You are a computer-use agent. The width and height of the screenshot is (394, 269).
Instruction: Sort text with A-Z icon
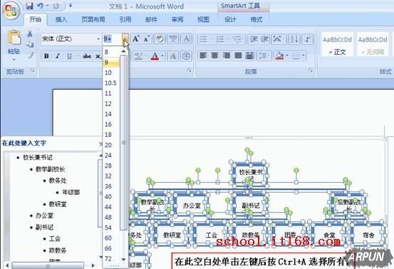294,39
